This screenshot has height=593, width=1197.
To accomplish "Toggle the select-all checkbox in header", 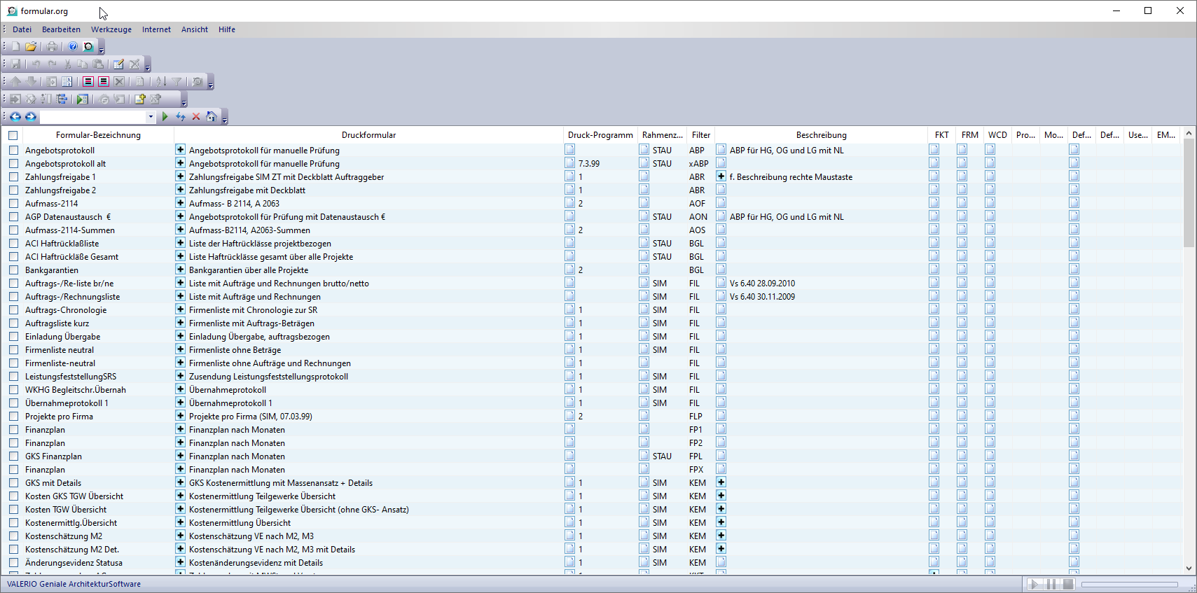I will tap(13, 135).
